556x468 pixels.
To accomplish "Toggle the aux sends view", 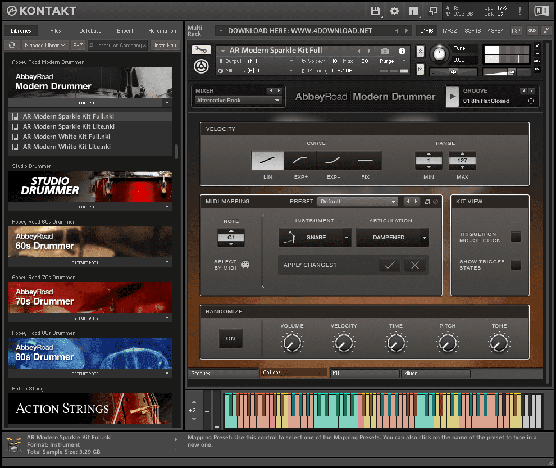I will [532, 31].
